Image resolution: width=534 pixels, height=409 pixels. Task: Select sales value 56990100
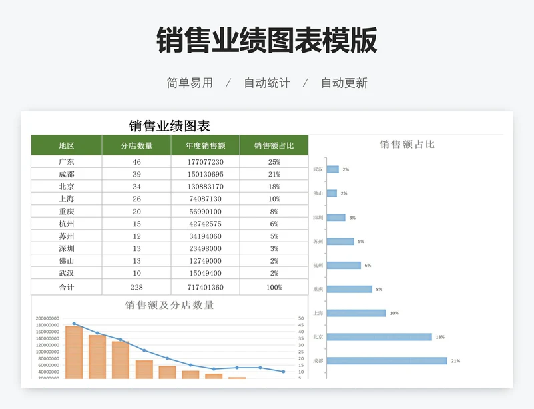[x=205, y=211]
